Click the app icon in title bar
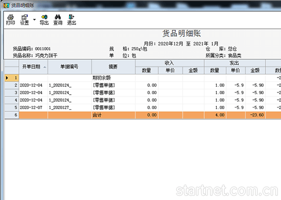Image resolution: width=281 pixels, height=200 pixels. (x=6, y=6)
